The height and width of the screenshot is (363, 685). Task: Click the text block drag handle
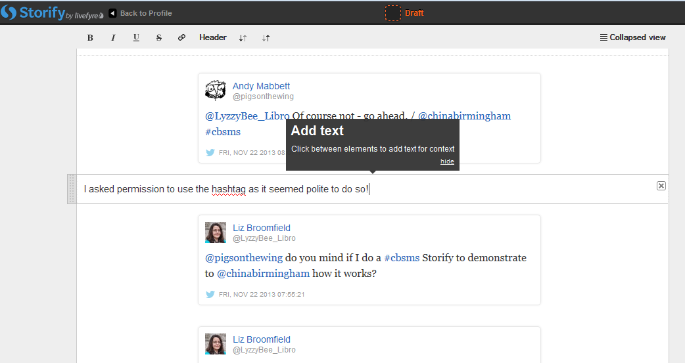[72, 189]
